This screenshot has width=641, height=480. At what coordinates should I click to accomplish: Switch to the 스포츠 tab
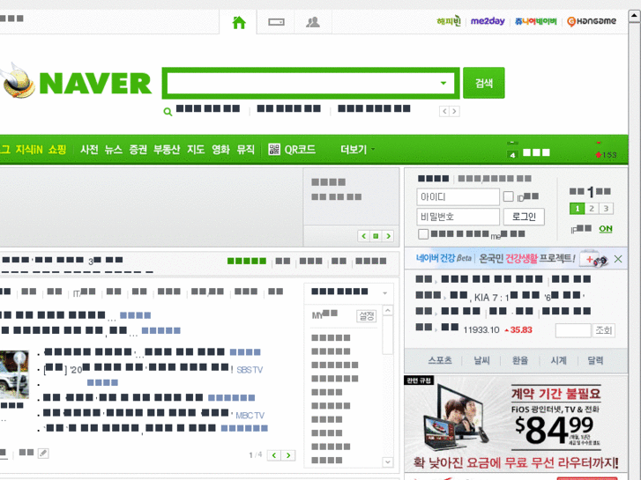pyautogui.click(x=440, y=360)
